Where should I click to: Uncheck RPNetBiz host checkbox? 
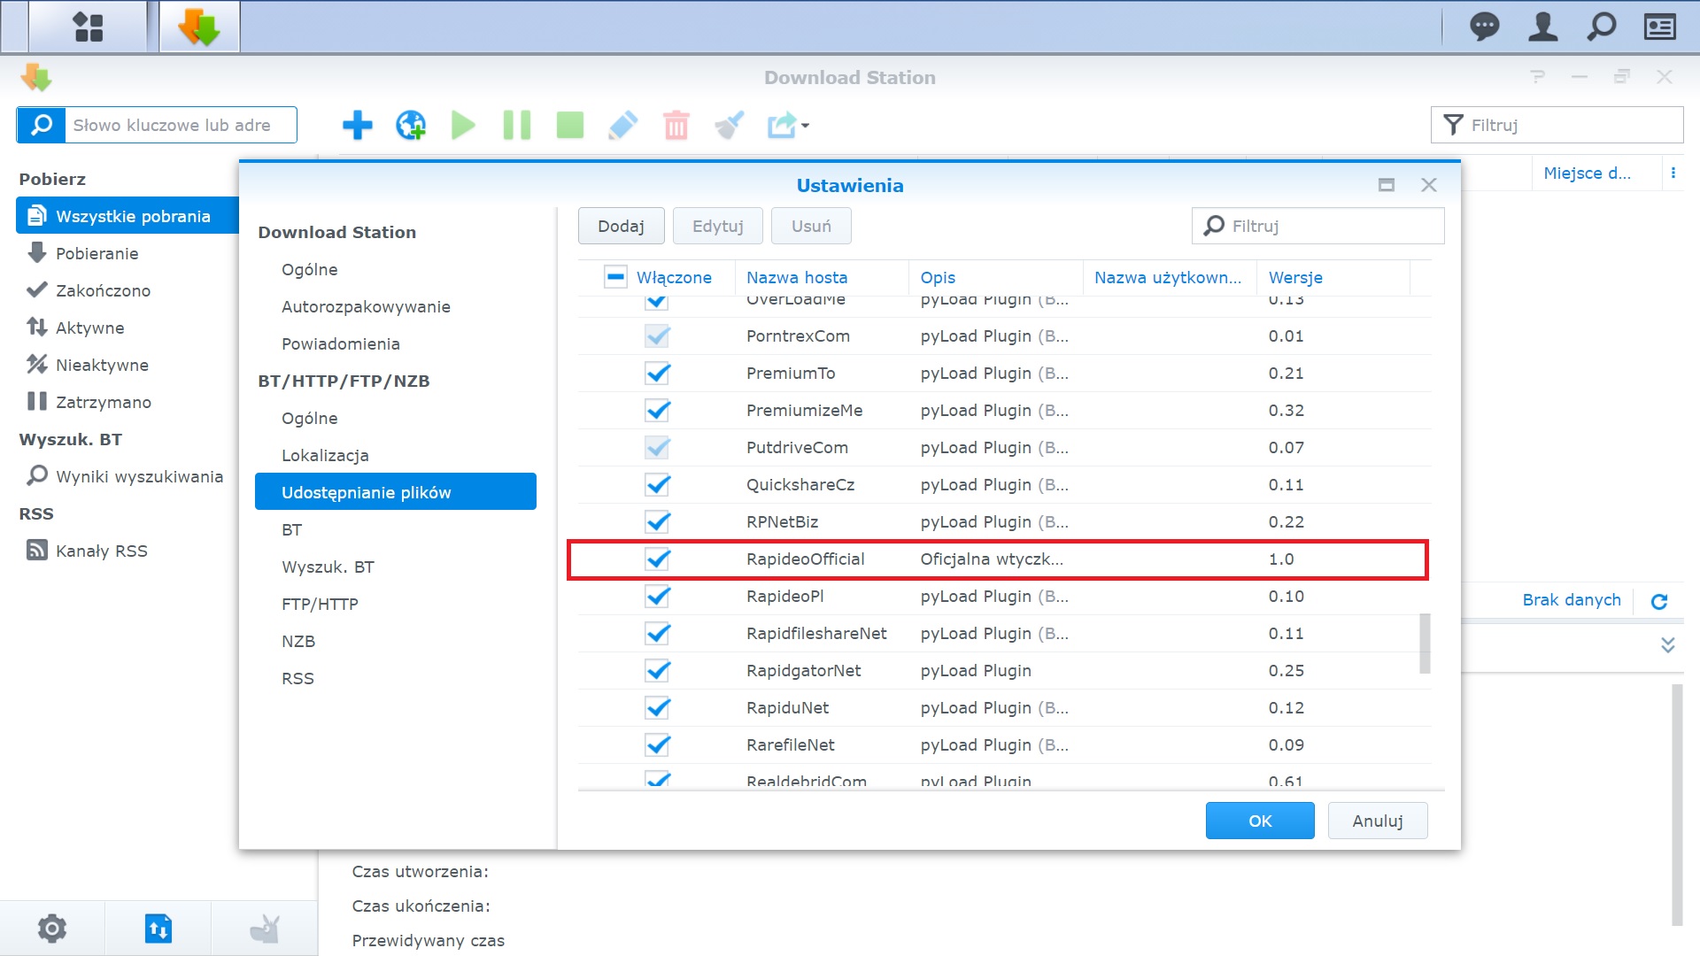(657, 522)
